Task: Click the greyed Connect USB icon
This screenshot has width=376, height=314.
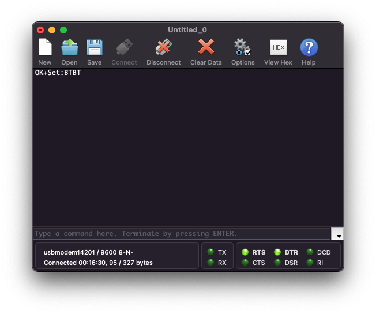Action: coord(124,47)
